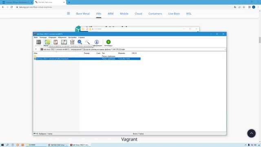The height and width of the screenshot is (147, 261).
Task: Click the ARM link on the Kali page
Action: (111, 13)
